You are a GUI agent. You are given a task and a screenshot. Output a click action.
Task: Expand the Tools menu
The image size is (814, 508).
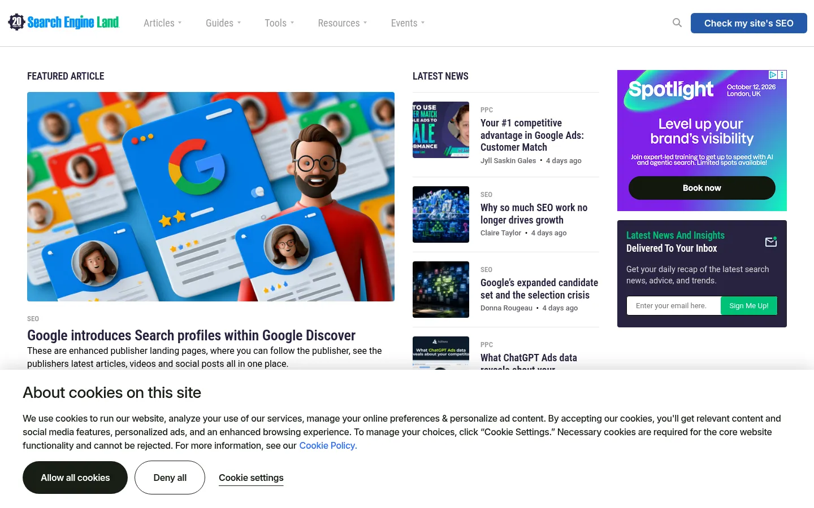[x=279, y=23]
